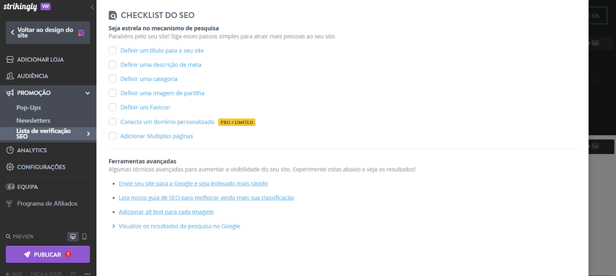Image resolution: width=616 pixels, height=276 pixels.
Task: Click the store icon for Adicionar Loja
Action: coord(10,59)
